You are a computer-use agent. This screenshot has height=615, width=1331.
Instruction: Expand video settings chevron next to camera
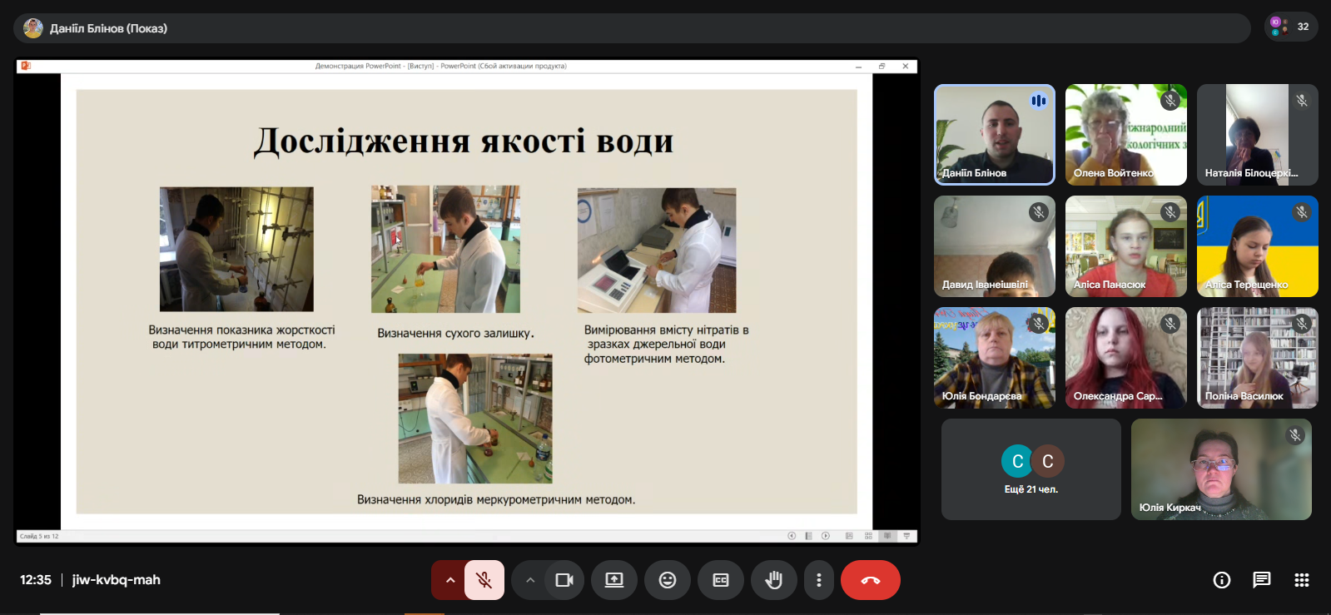(530, 580)
